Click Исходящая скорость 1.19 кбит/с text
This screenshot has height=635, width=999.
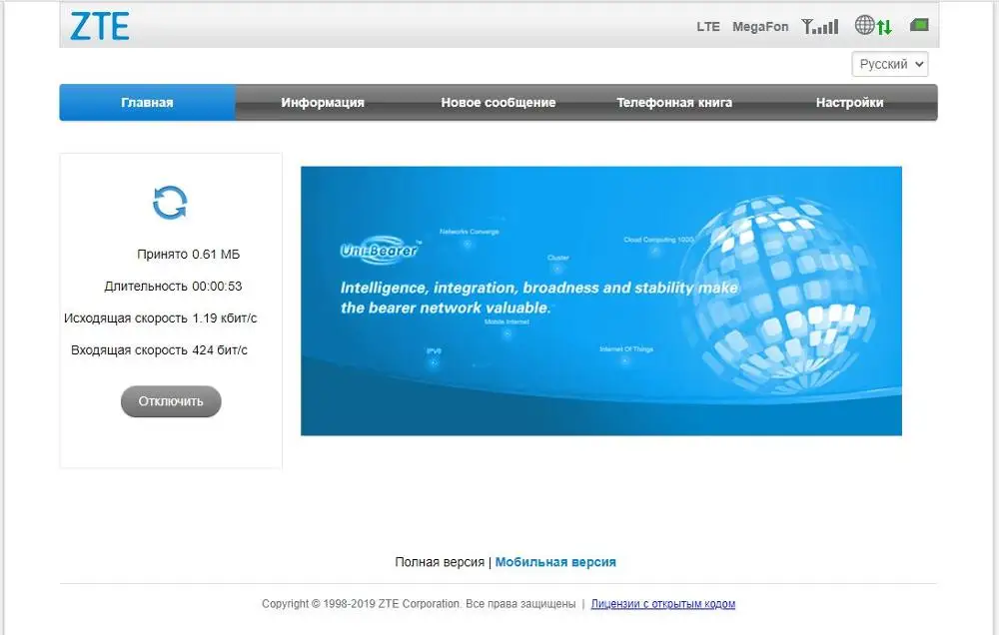(x=161, y=317)
